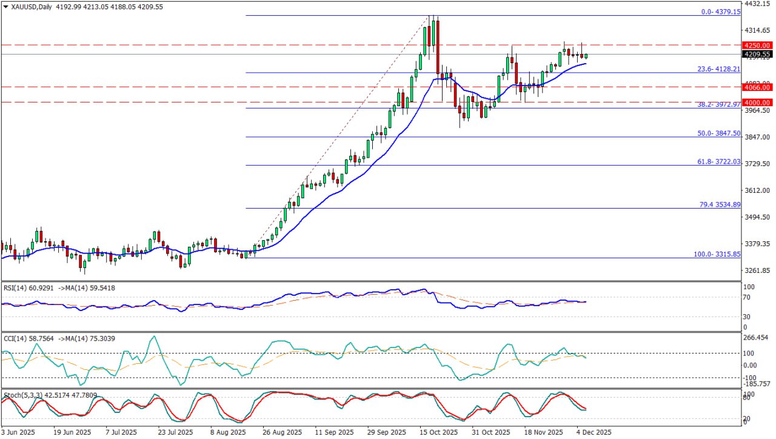
Task: Select the red 4000.00 price level tag
Action: tap(757, 103)
